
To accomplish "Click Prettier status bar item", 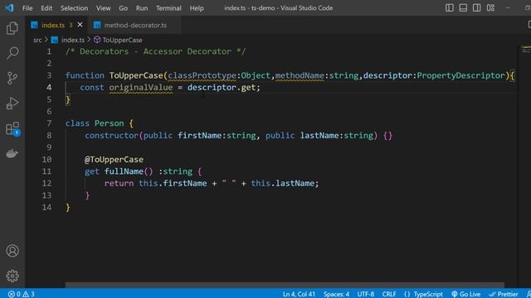I will [504, 294].
